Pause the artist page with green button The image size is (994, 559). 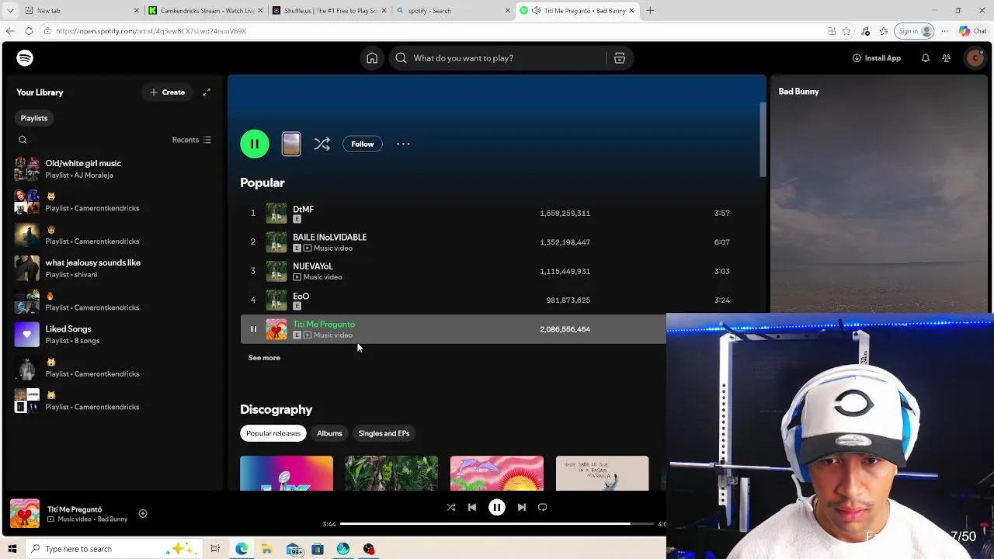pyautogui.click(x=255, y=144)
